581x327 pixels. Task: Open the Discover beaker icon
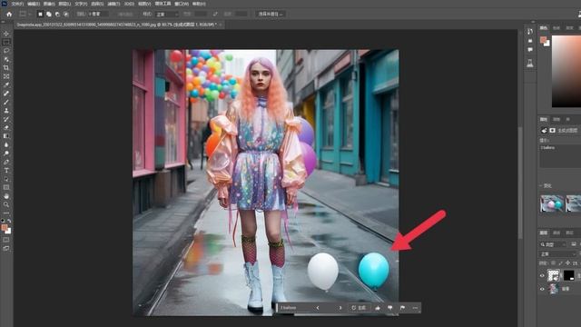(x=530, y=64)
